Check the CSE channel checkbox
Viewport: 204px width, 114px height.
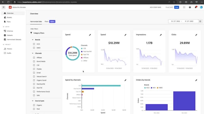[34, 65]
